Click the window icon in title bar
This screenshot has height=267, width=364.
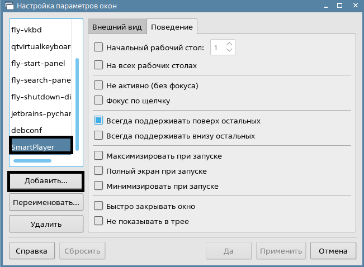tap(7, 6)
